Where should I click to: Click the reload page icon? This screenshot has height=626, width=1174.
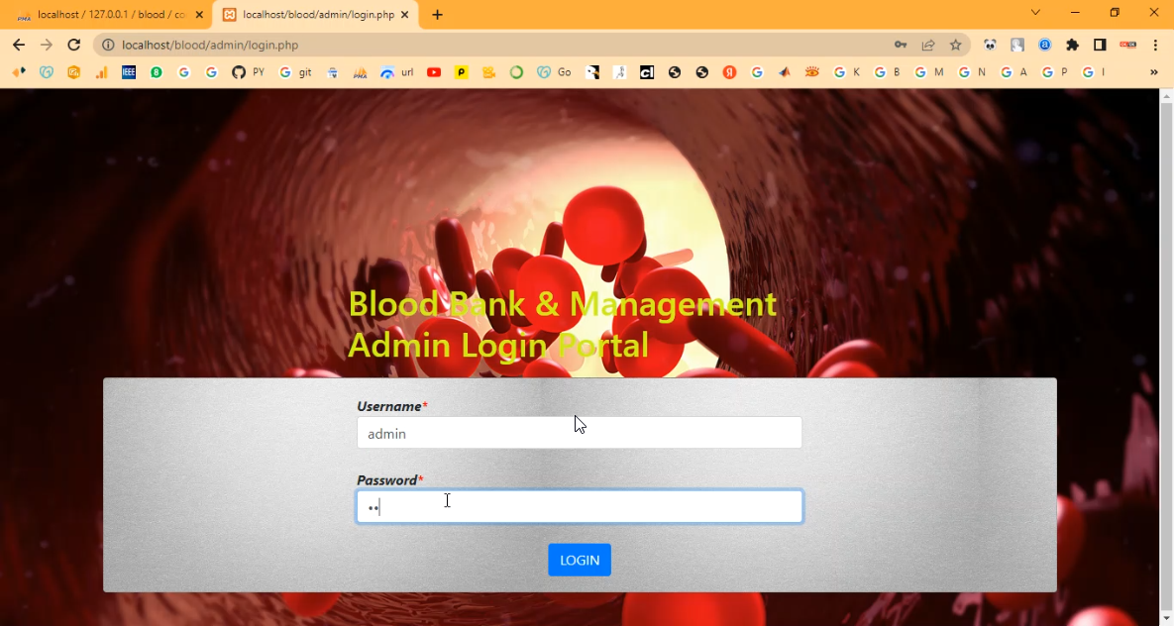(73, 45)
